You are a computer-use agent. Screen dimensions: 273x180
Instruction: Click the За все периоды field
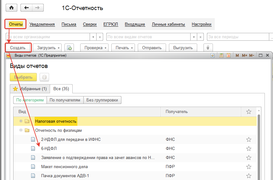coord(238,37)
